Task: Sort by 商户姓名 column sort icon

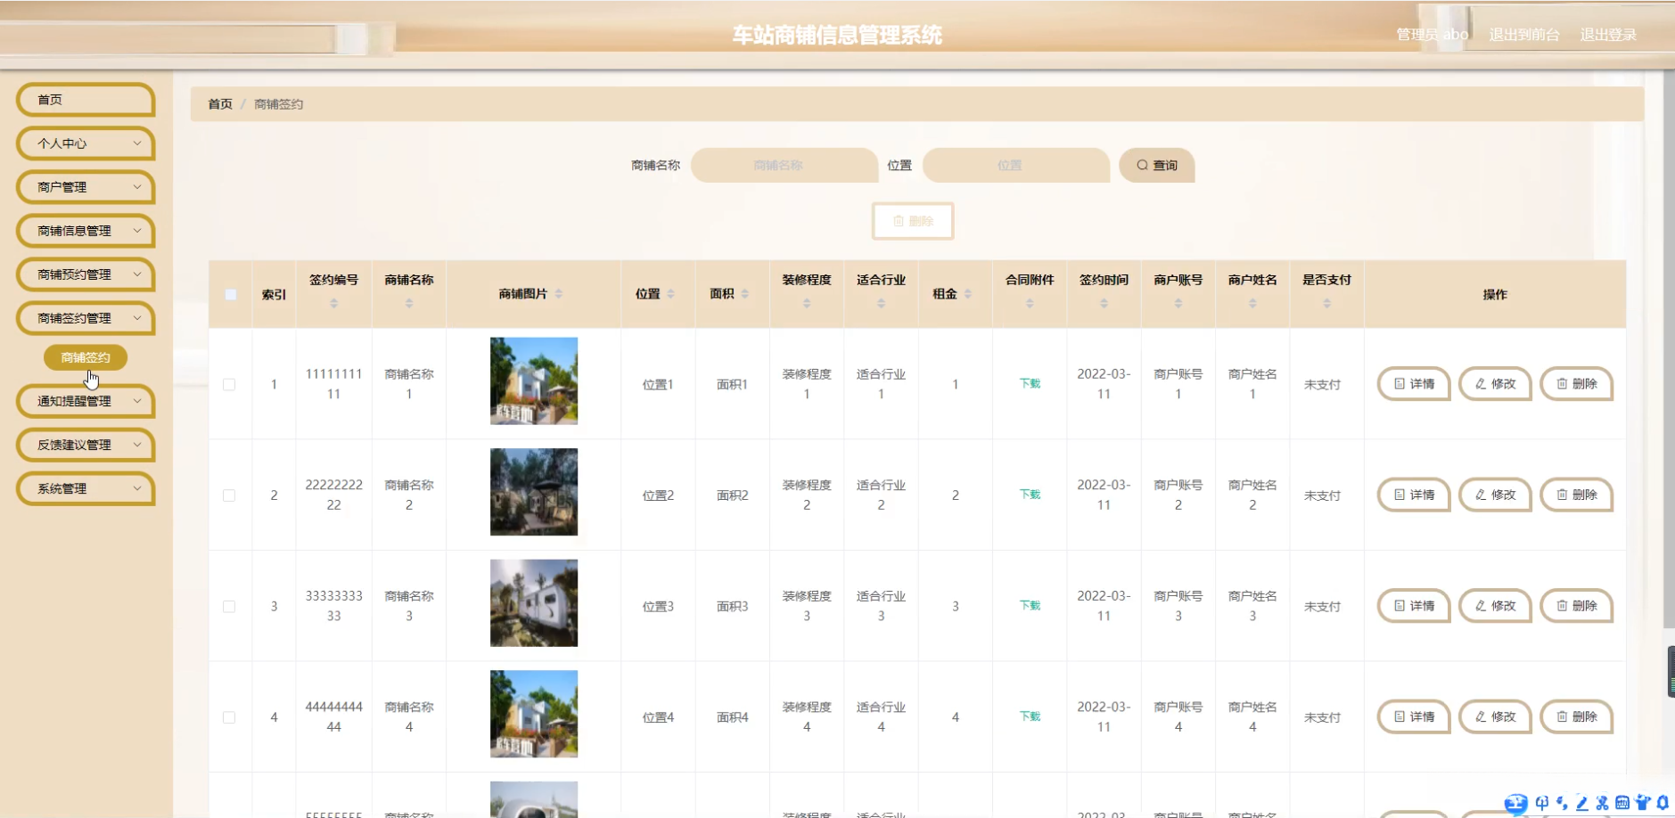Action: click(x=1252, y=304)
